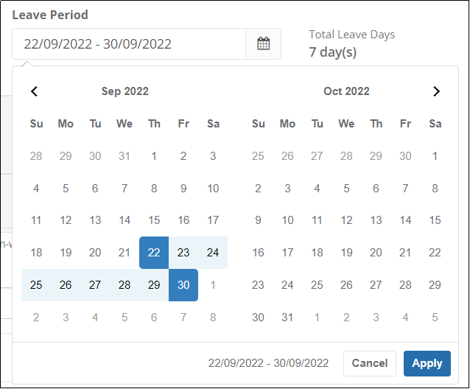The height and width of the screenshot is (389, 470).
Task: Select 31 in the October 2022 calendar
Action: coord(287,318)
